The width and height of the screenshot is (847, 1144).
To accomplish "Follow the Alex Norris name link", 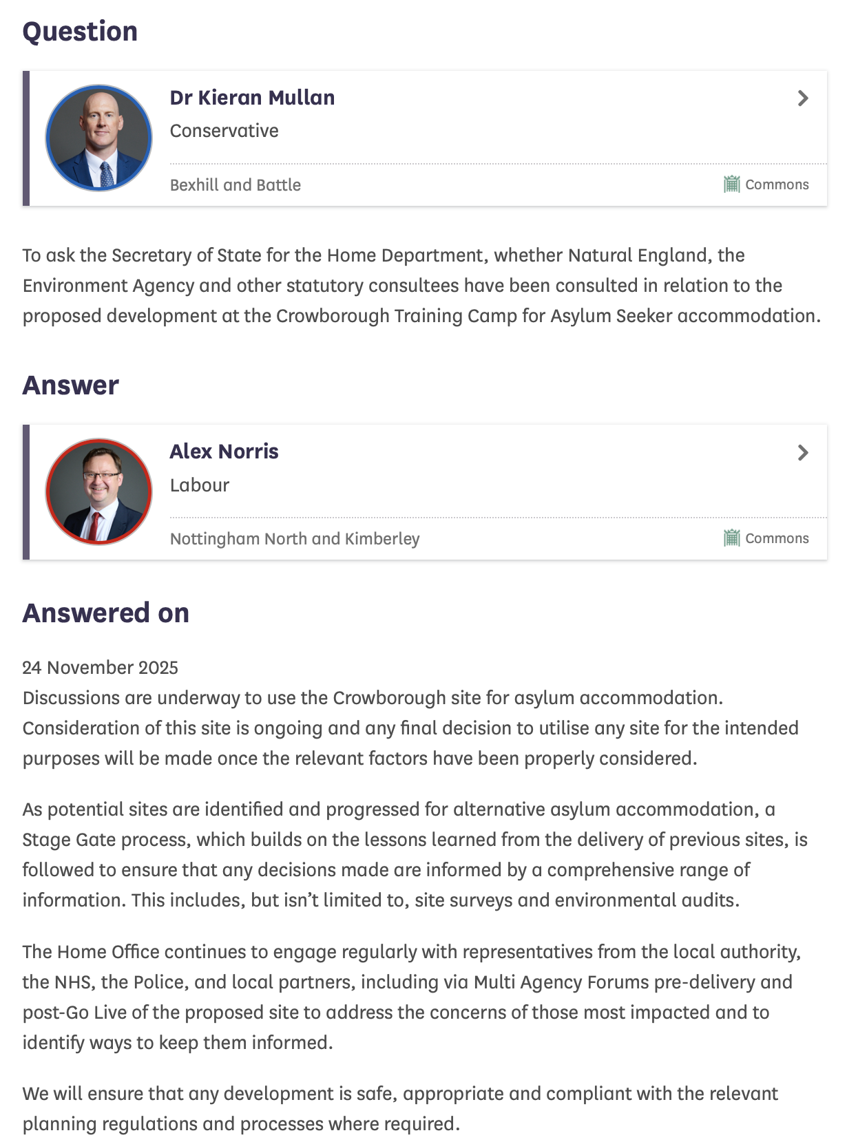I will click(224, 452).
